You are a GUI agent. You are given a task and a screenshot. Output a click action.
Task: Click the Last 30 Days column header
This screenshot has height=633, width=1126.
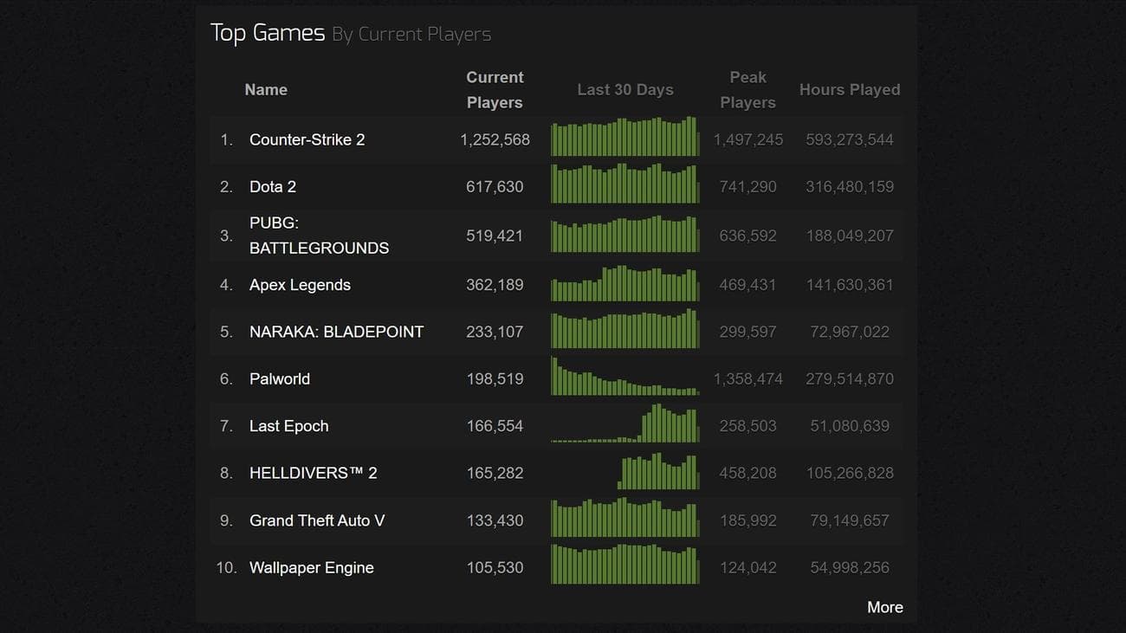(624, 89)
